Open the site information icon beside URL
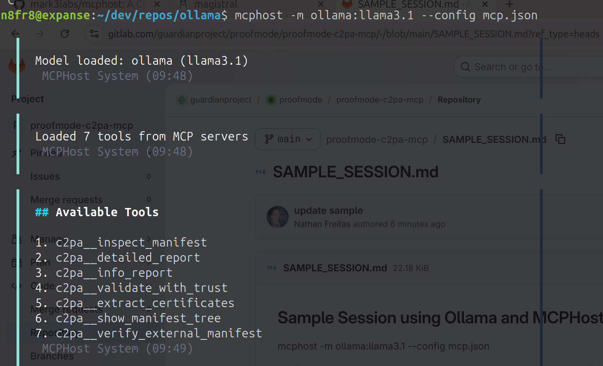The image size is (603, 366). click(x=94, y=34)
